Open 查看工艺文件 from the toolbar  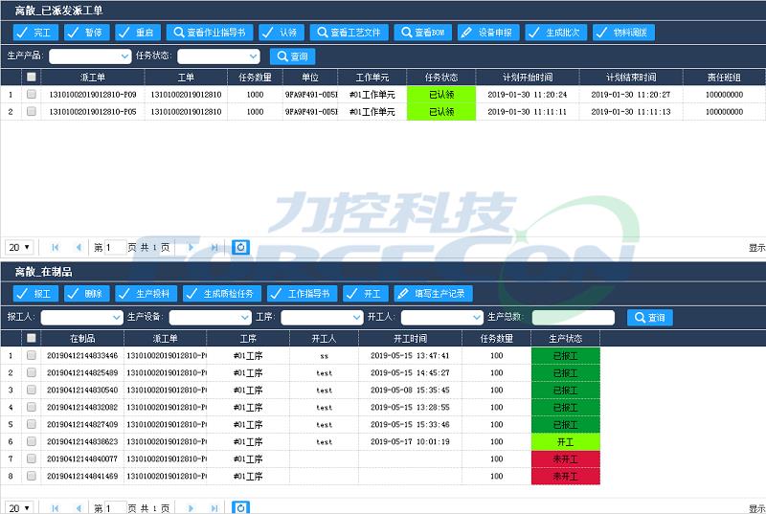349,33
